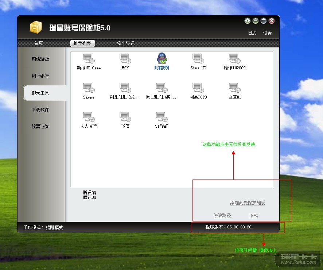Open the 网络游戏 category

(x=40, y=59)
